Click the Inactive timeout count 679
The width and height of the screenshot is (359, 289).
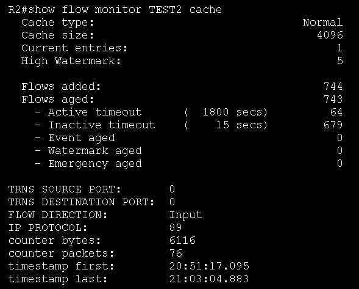coord(333,125)
